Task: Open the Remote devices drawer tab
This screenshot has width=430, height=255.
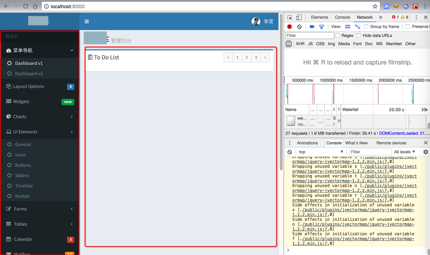Action: (x=391, y=143)
